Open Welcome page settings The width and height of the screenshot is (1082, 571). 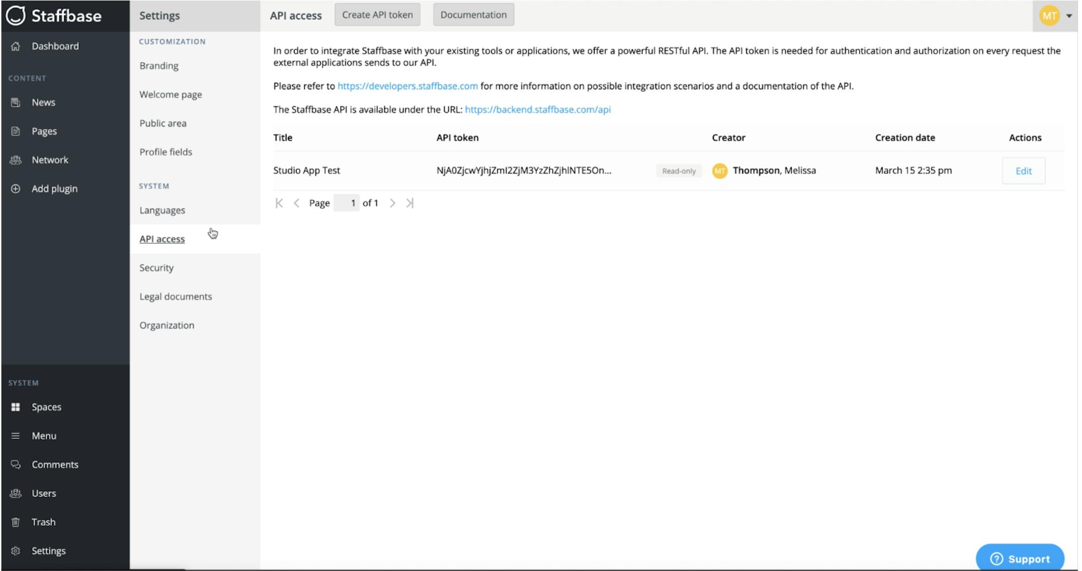[x=171, y=94]
